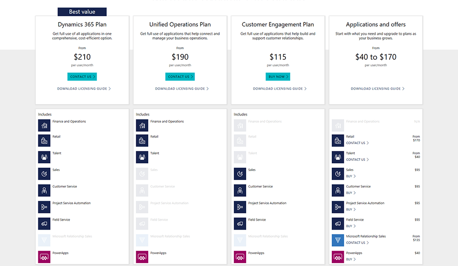
Task: Open Download Licensing Guide under Customer Engagement Plan
Action: click(x=280, y=89)
